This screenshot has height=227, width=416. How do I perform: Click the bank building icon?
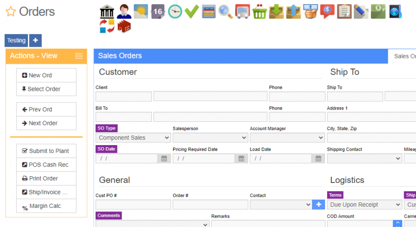(x=107, y=11)
